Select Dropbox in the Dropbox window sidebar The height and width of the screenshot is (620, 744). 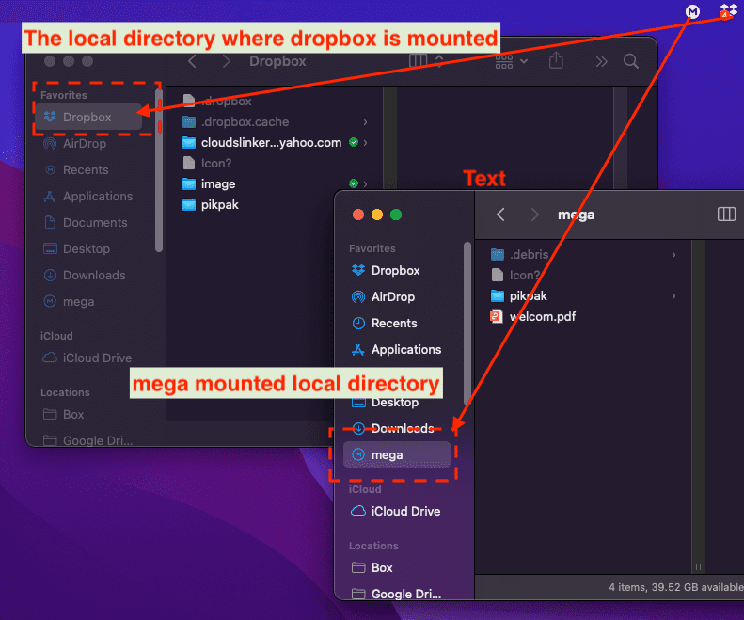(88, 117)
